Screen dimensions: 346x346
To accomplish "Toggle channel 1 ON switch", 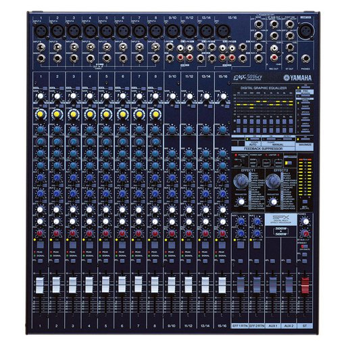I will tap(41, 245).
